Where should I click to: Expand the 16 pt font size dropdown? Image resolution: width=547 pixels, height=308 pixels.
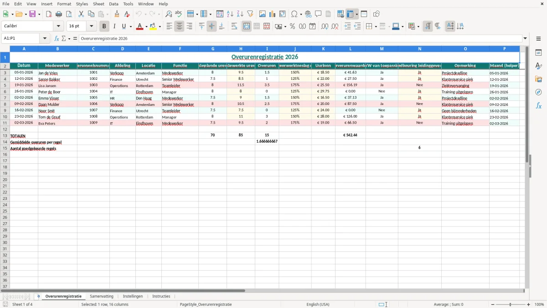(x=91, y=26)
